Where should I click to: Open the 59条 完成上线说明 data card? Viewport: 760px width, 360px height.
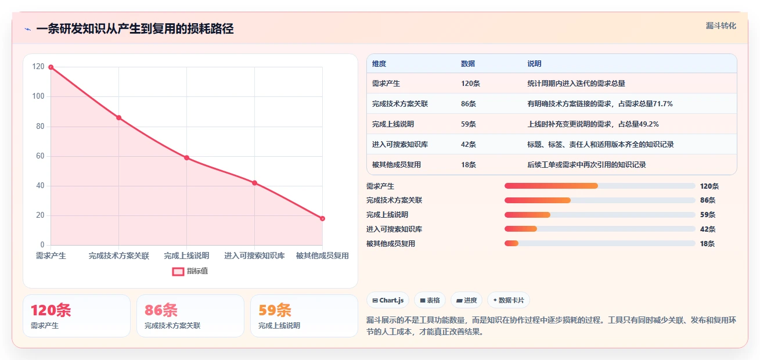304,316
